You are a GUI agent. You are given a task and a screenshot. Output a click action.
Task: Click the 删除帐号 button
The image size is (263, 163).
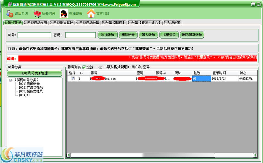click(128, 35)
